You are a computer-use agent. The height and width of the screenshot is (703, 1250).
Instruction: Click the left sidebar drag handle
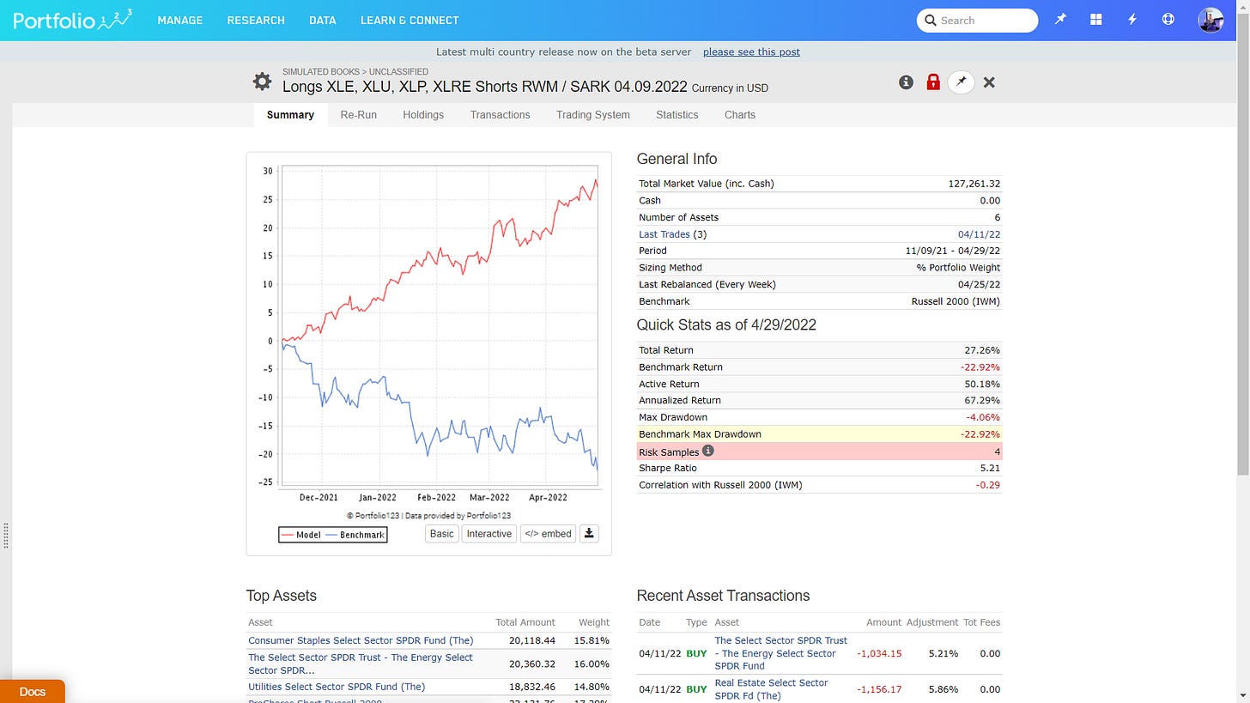point(7,536)
